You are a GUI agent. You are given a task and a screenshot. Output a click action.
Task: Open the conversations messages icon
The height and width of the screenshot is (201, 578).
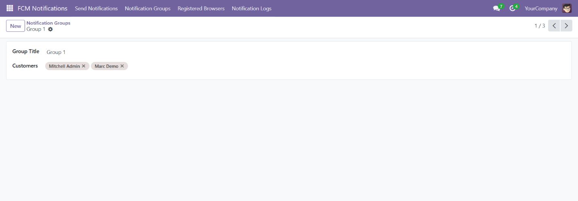pyautogui.click(x=496, y=8)
